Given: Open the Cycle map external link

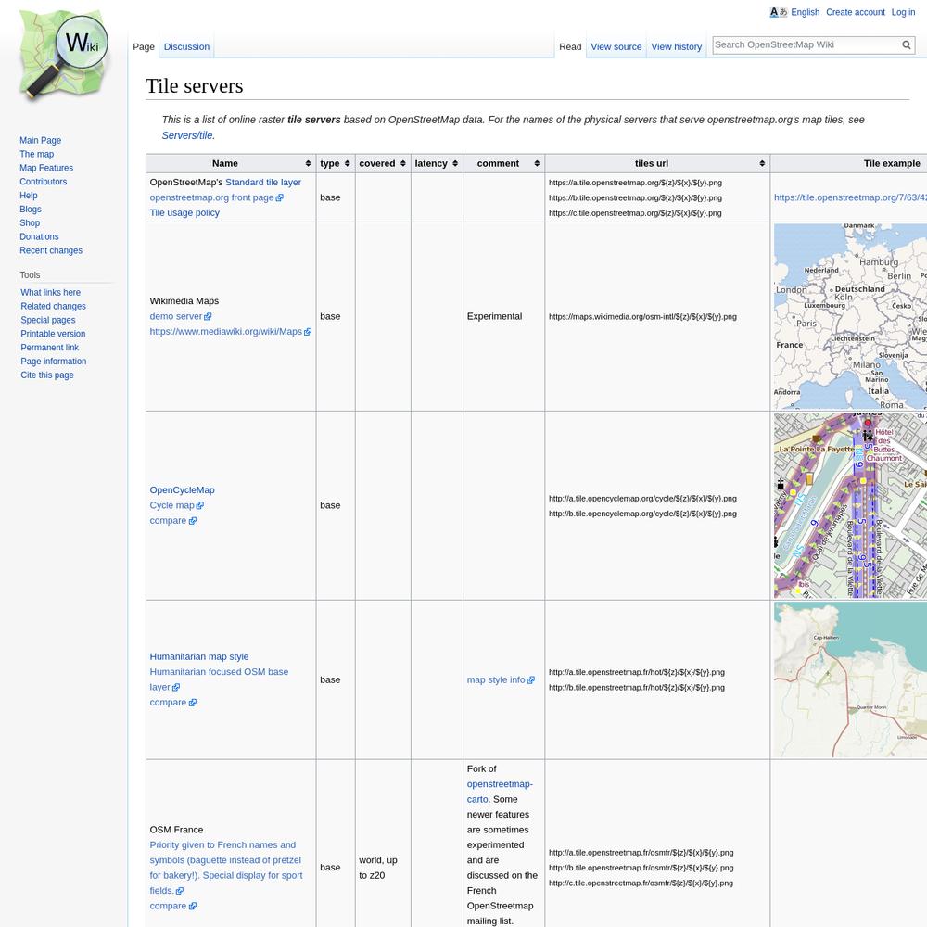Looking at the screenshot, I should tap(177, 505).
